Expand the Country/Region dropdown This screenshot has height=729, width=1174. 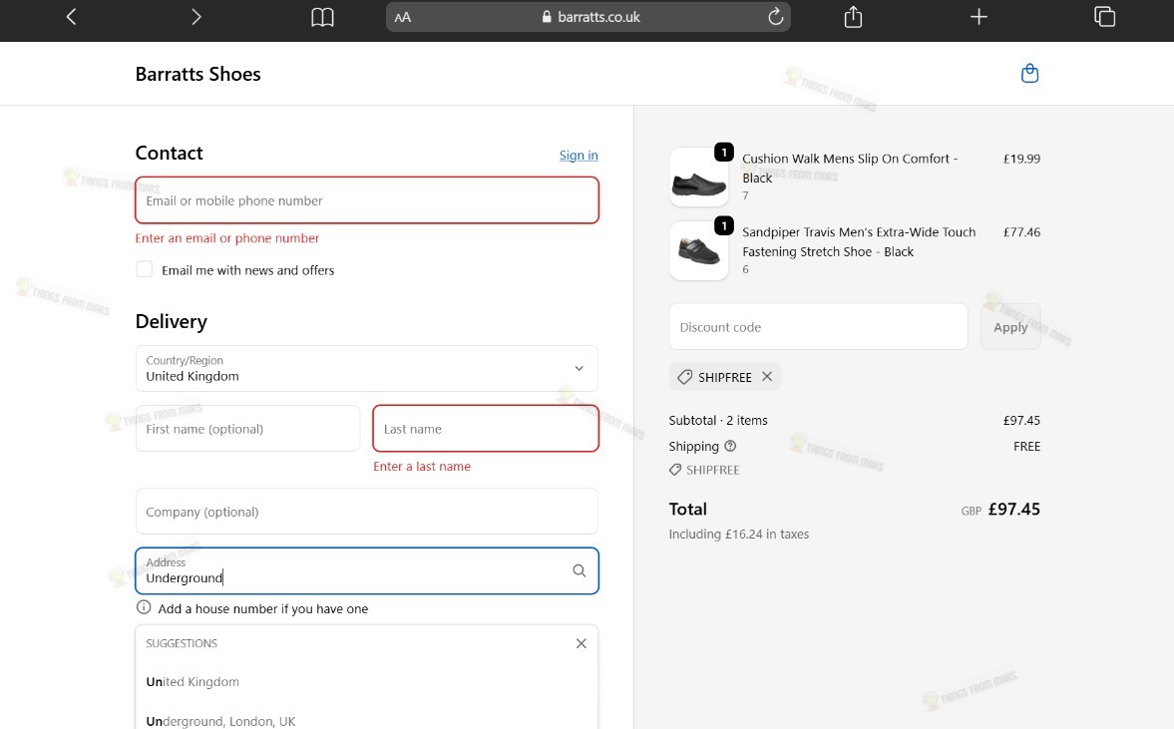click(x=367, y=368)
